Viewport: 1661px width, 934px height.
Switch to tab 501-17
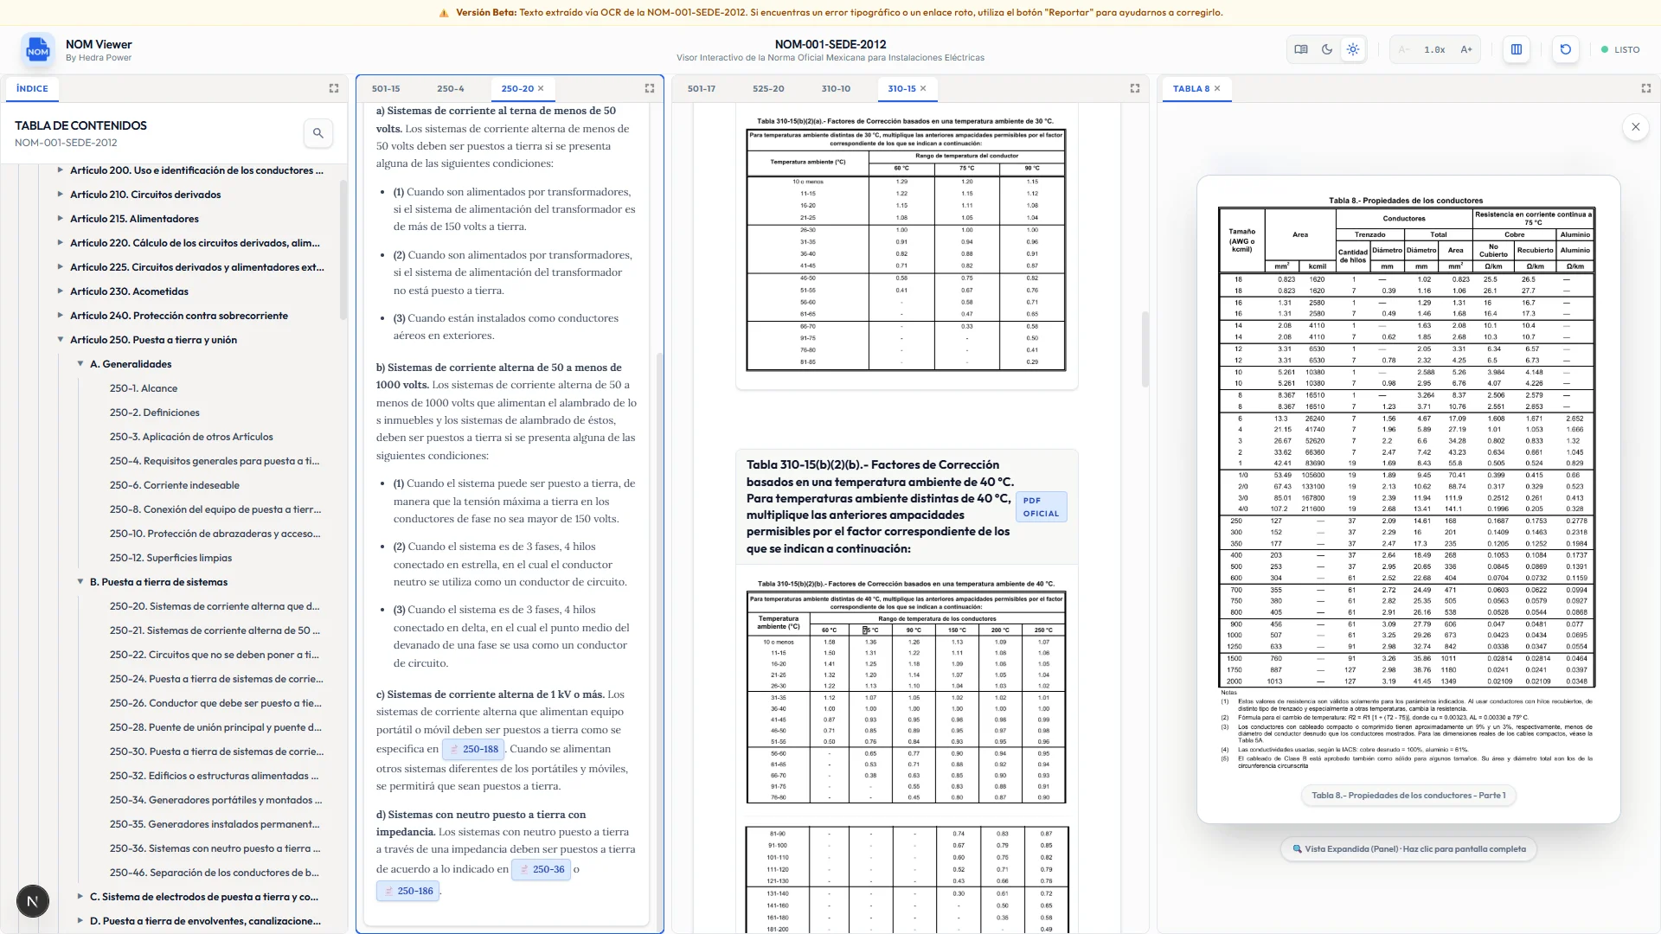click(x=702, y=88)
